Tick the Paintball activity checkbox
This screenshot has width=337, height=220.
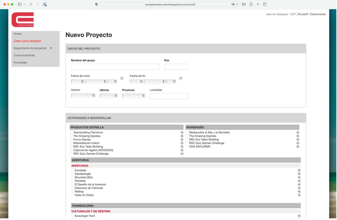coord(72,181)
